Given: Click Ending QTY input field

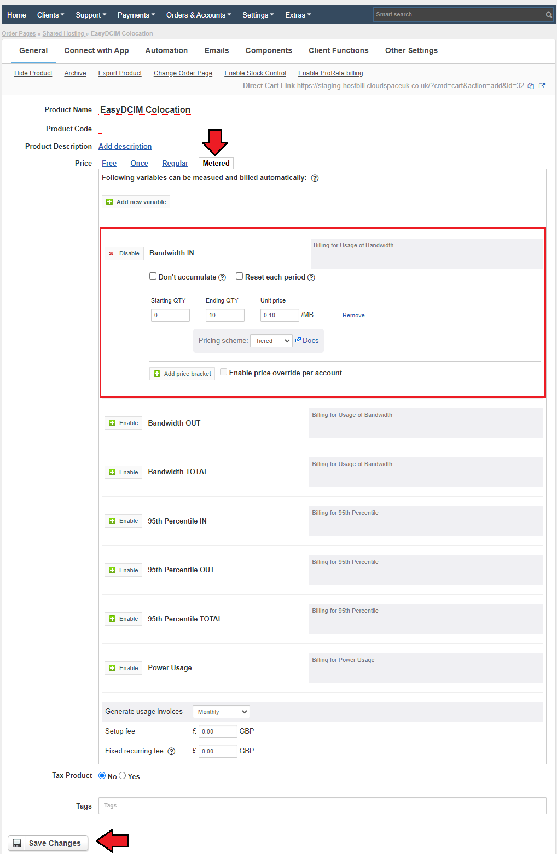Looking at the screenshot, I should (x=225, y=315).
